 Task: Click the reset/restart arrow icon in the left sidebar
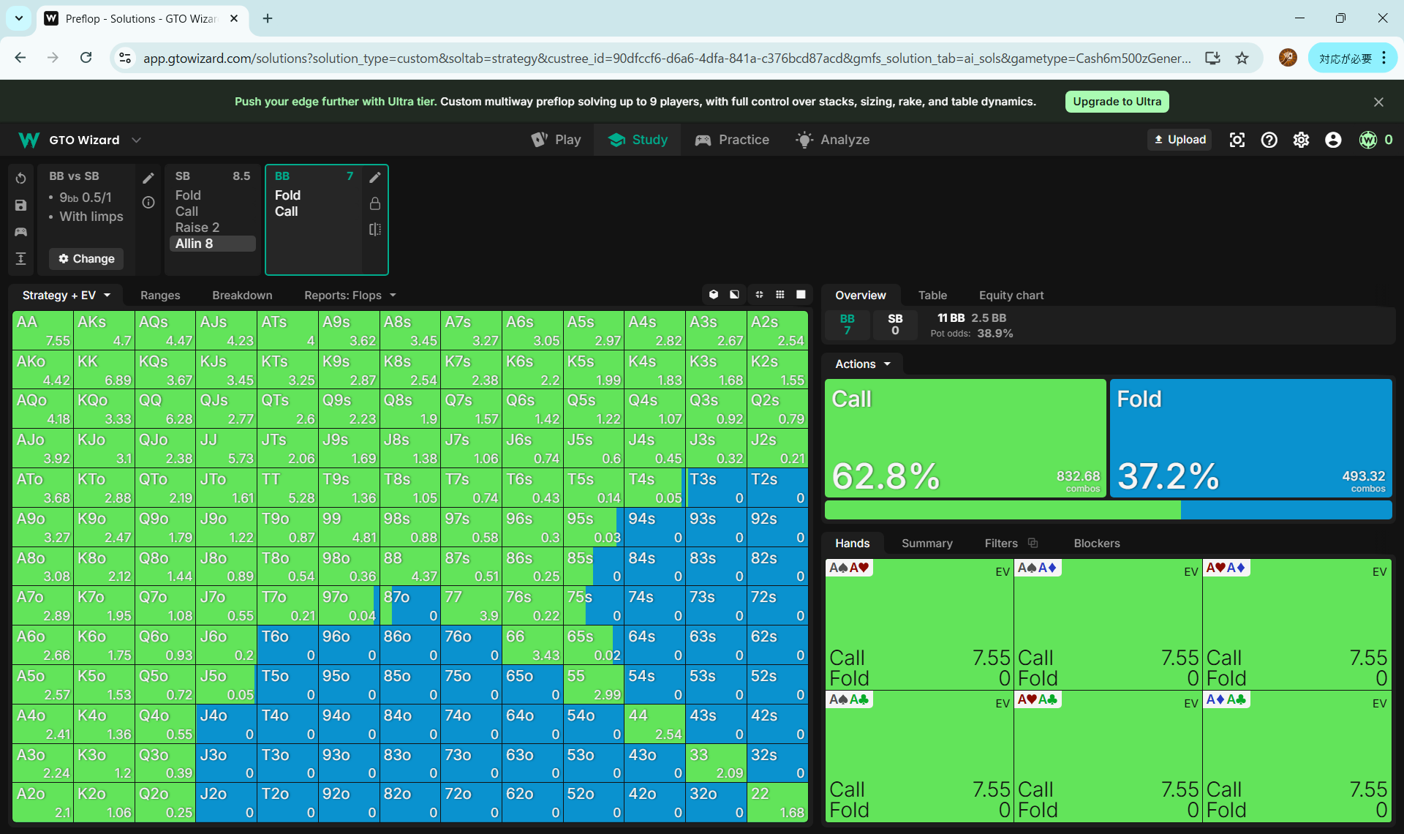pyautogui.click(x=20, y=179)
